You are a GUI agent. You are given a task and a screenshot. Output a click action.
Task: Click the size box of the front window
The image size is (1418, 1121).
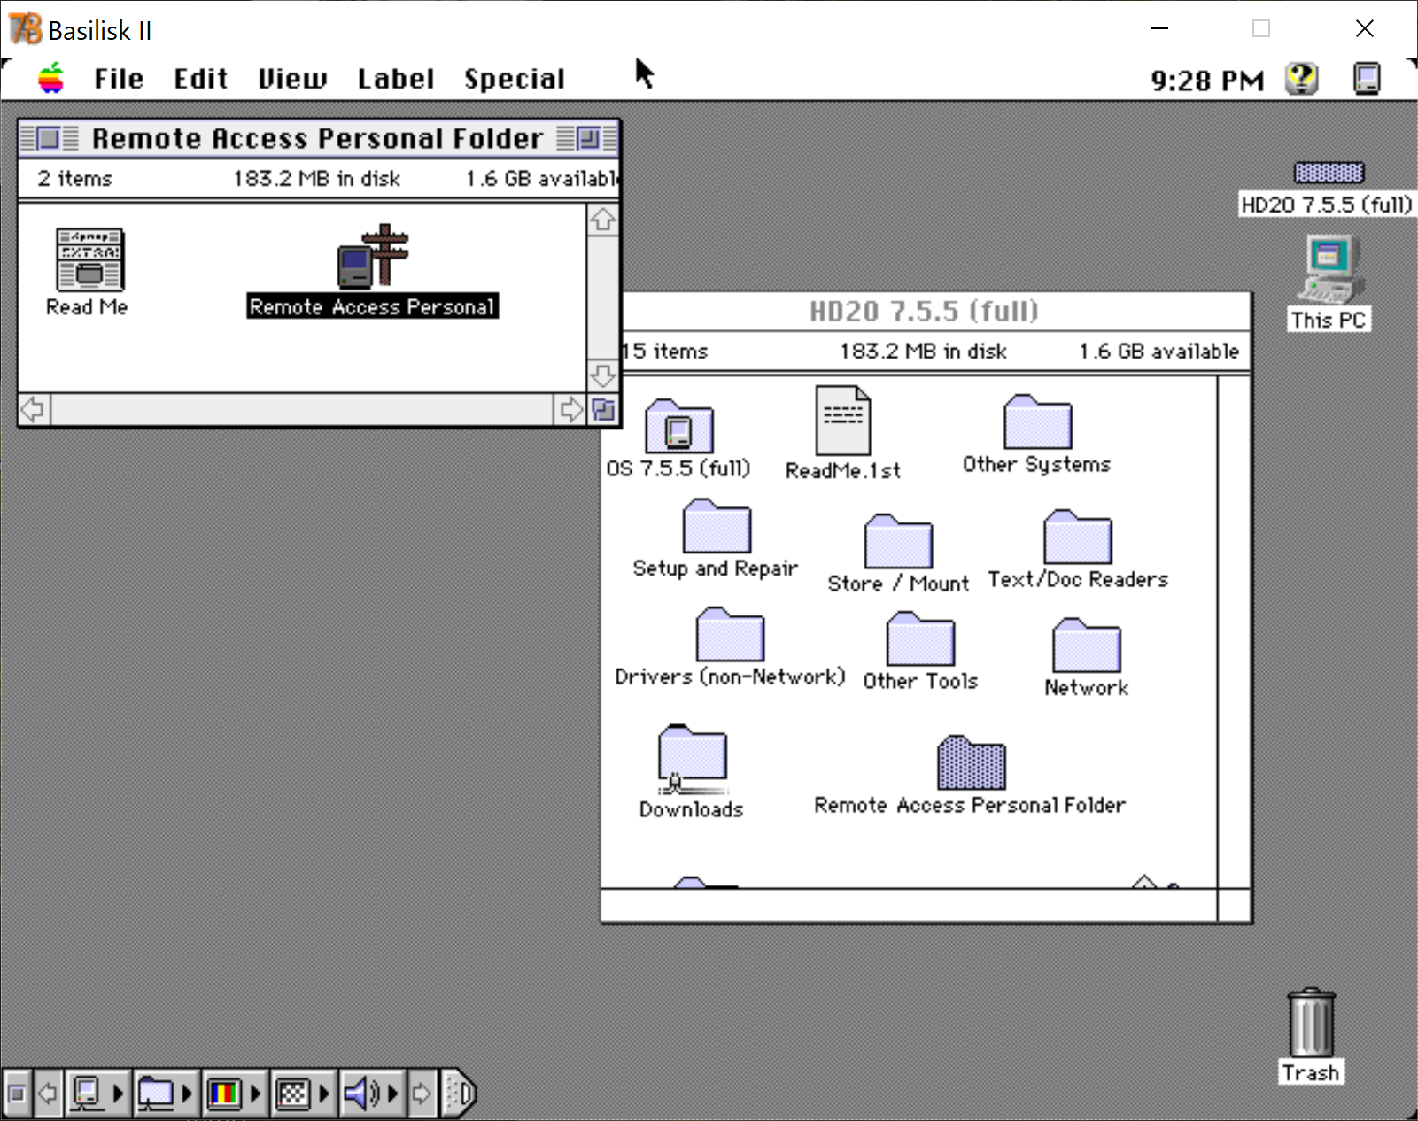click(x=603, y=410)
